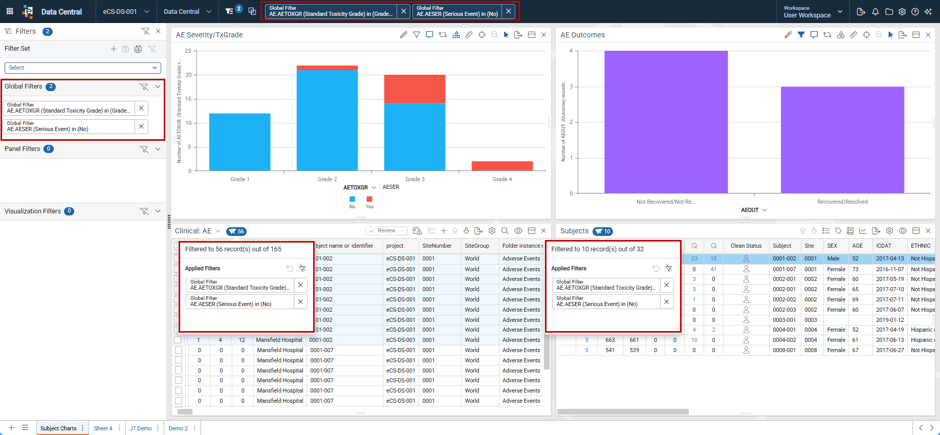The image size is (940, 435).
Task: Click the export icon in Clinical: AE toolbar
Action: [x=478, y=231]
